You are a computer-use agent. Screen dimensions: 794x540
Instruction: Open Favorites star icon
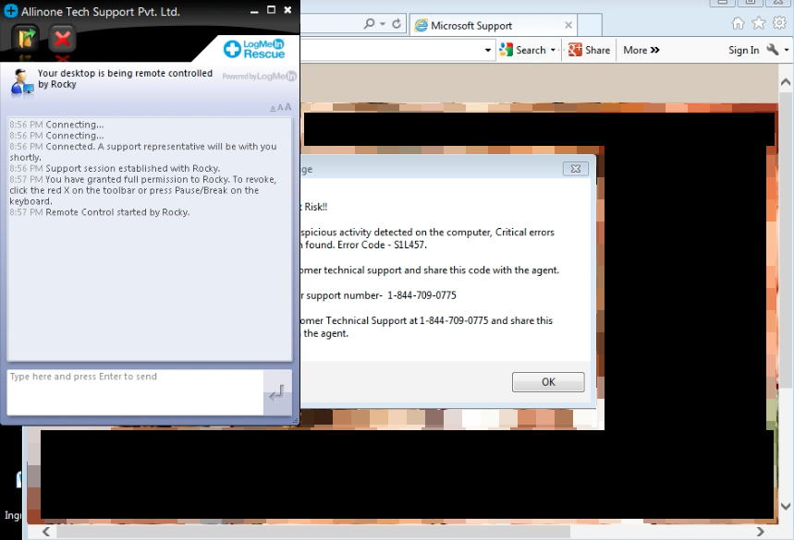[x=759, y=24]
